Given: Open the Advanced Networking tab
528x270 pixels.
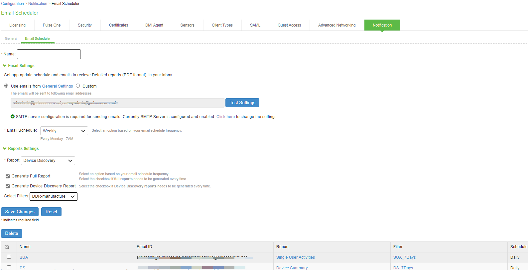Looking at the screenshot, I should (336, 25).
